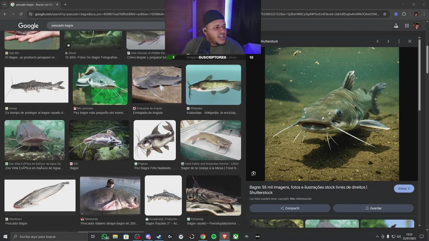Open the Telemundo giant catfish thumbnail
Screen dimensions: 429x241
tap(110, 195)
